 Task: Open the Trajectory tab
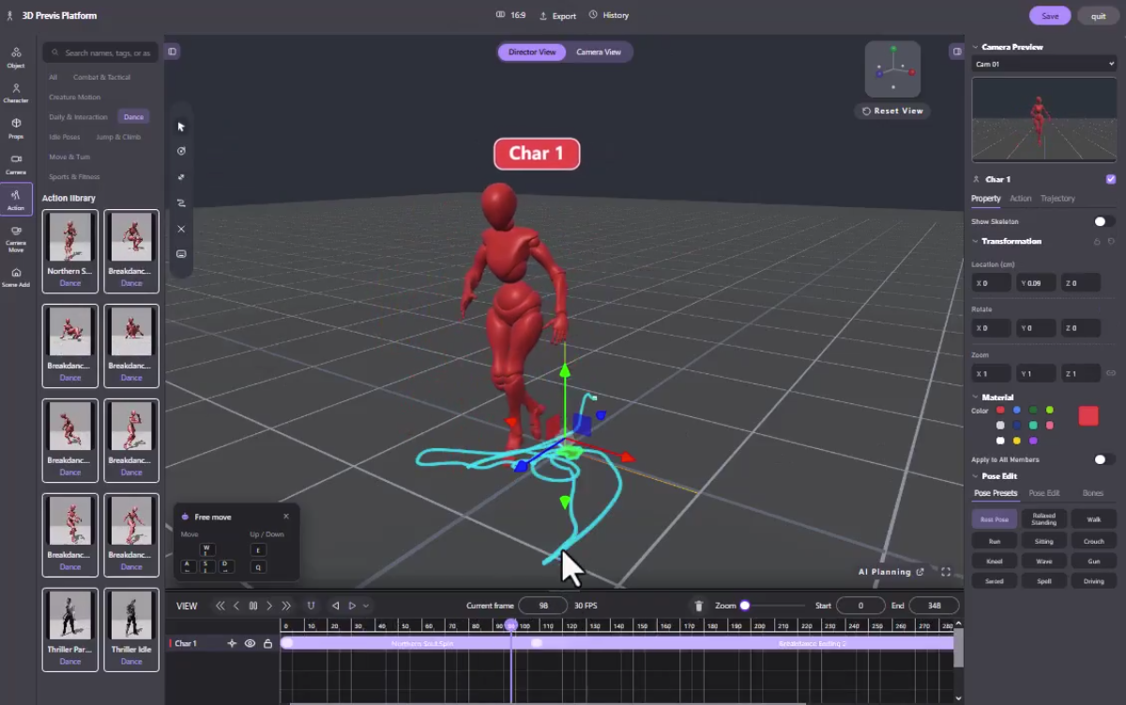click(x=1058, y=199)
